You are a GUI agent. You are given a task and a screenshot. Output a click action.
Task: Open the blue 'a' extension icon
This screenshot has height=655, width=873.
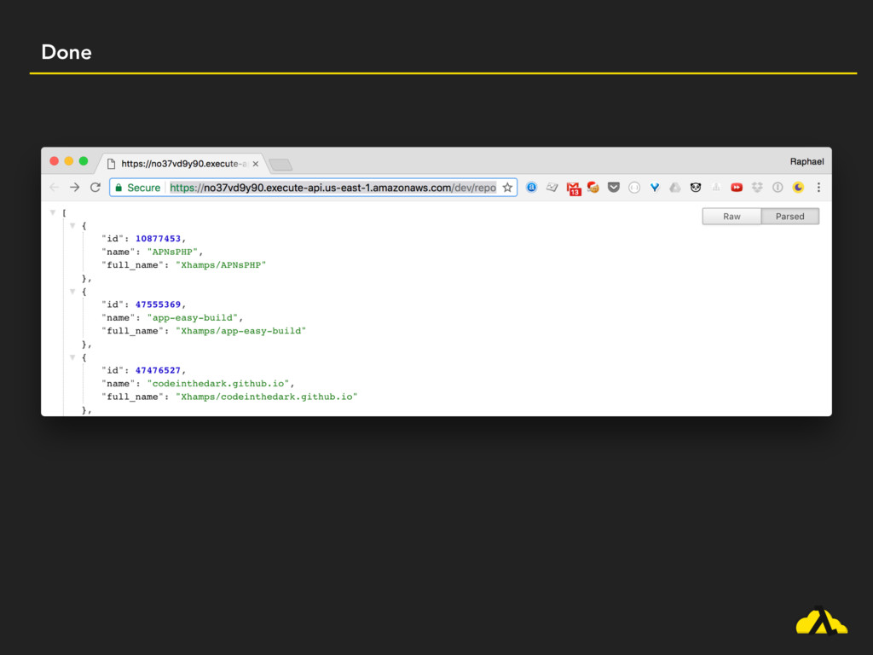532,188
